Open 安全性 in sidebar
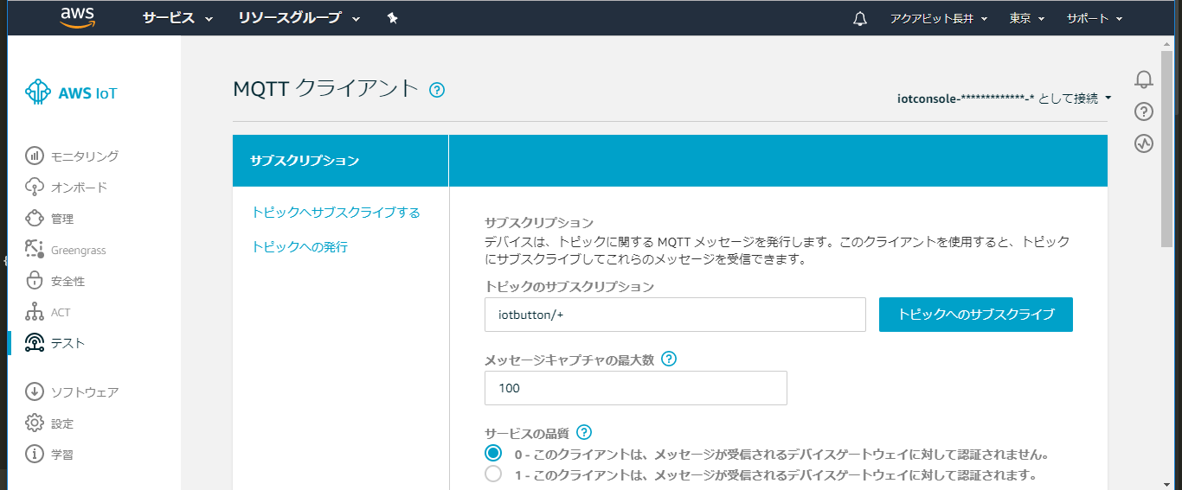 (67, 281)
